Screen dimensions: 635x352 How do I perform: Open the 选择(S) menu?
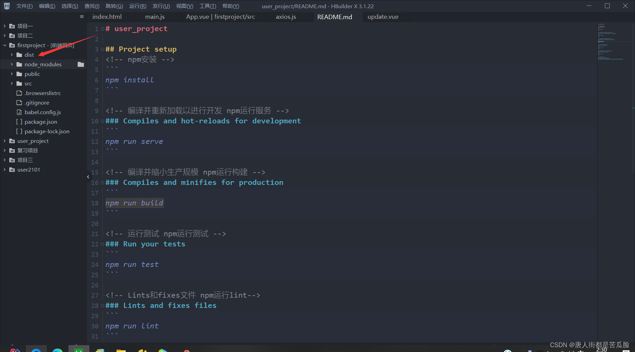(69, 6)
